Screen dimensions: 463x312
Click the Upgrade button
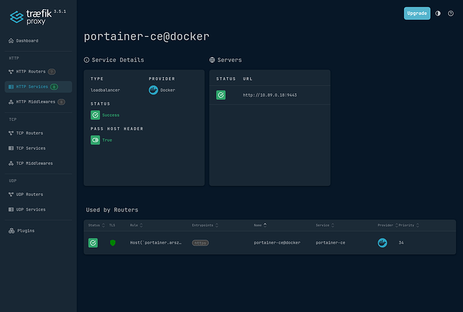coord(417,13)
